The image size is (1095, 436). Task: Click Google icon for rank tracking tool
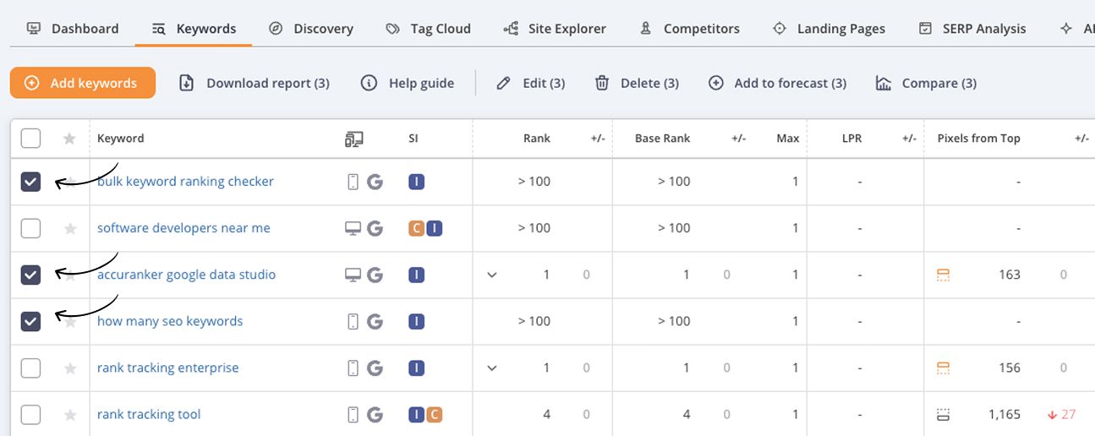click(x=375, y=414)
